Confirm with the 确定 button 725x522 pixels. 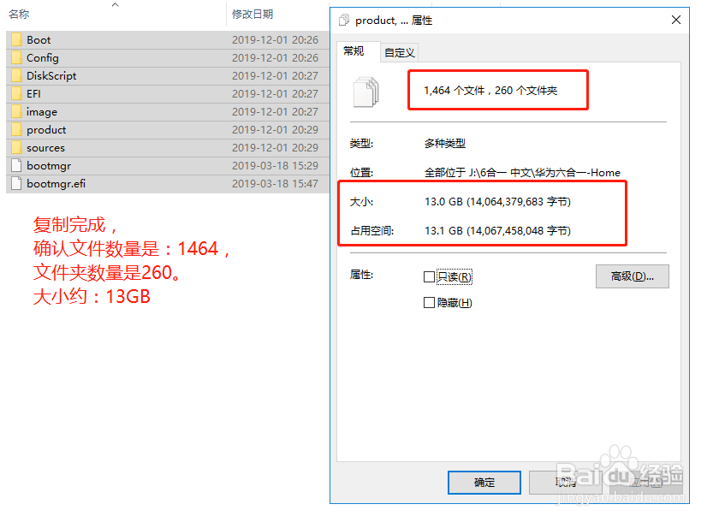pos(484,483)
